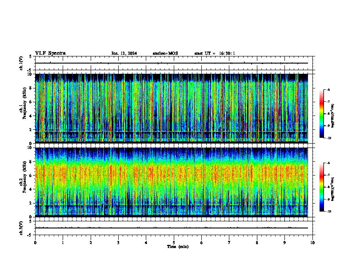This screenshot has width=352, height=272.
Task: Select the ch.1 'Frequency (kHz)' axis label
Action: click(24, 104)
